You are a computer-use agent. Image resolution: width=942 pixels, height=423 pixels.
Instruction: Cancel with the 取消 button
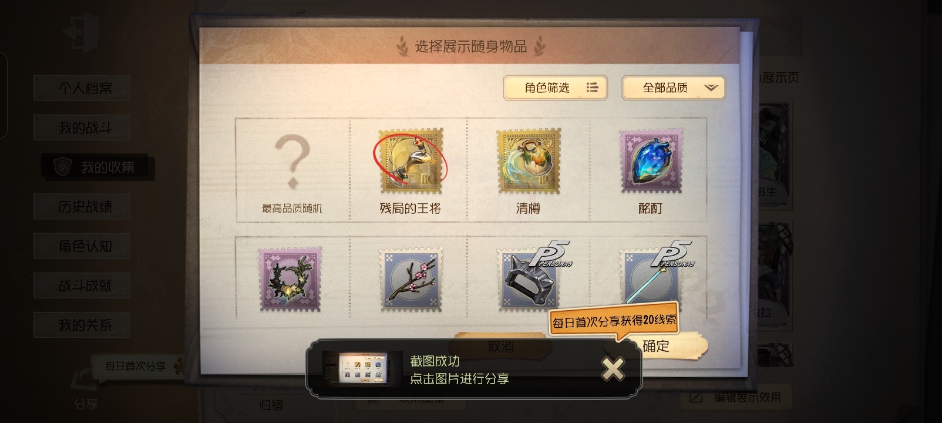500,347
